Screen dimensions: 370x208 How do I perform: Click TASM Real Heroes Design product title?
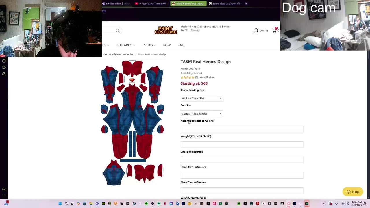206,62
